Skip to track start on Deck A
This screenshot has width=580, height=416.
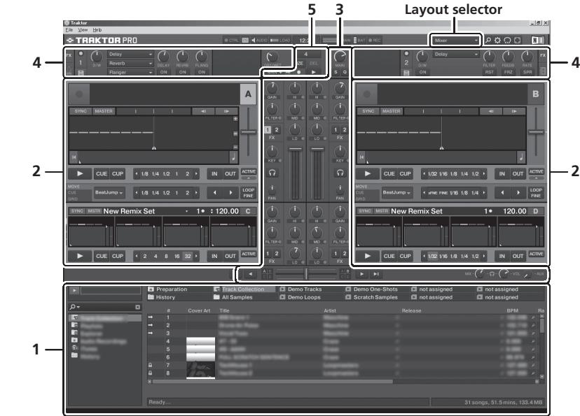click(x=74, y=157)
